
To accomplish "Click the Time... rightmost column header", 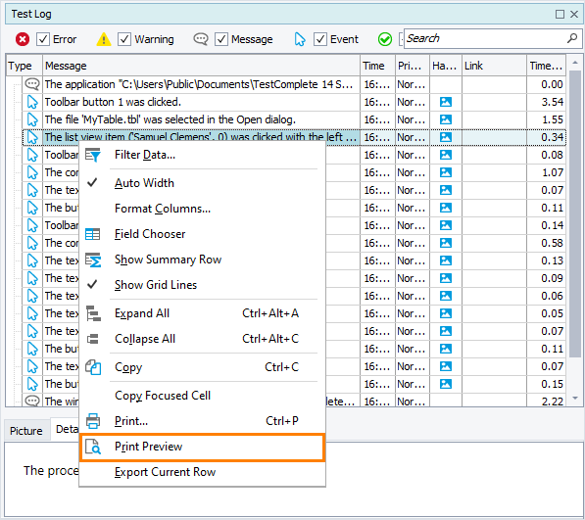I will tap(546, 66).
